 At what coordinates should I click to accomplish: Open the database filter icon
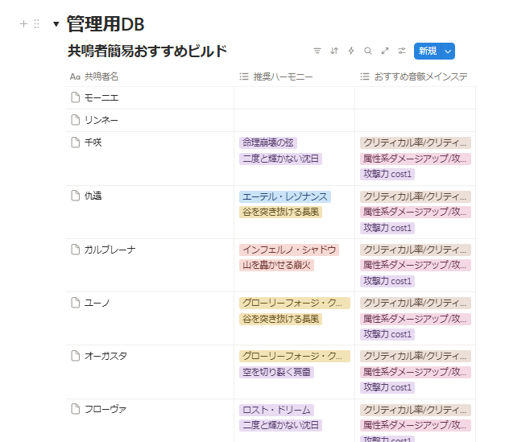317,51
